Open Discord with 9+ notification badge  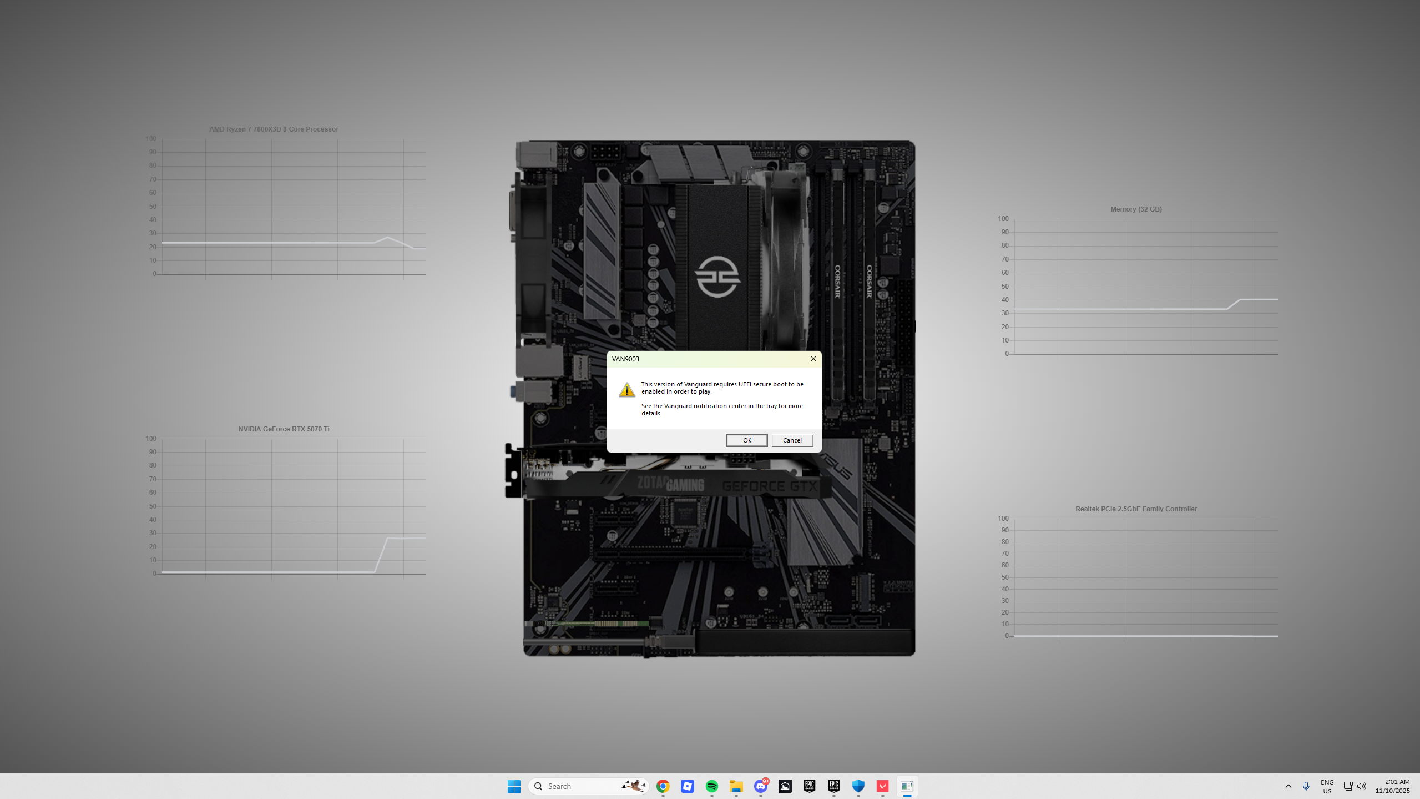[760, 786]
